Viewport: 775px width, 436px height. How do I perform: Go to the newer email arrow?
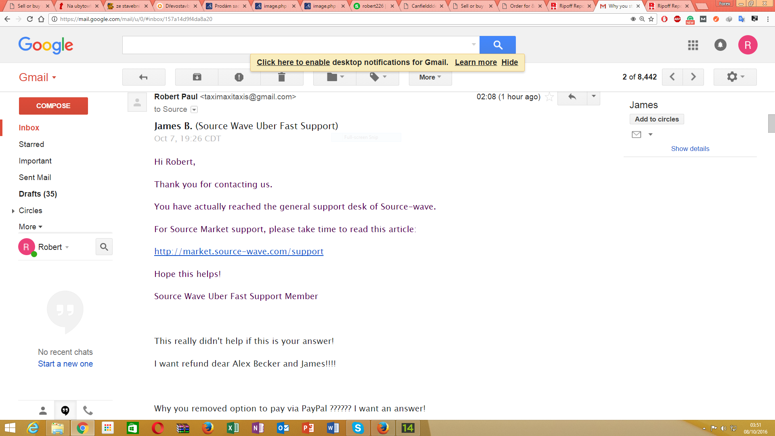click(672, 77)
